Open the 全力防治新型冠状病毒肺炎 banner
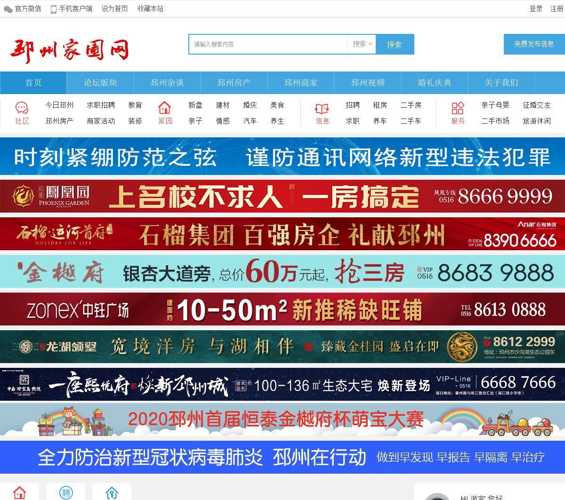This screenshot has width=565, height=500. point(282,457)
